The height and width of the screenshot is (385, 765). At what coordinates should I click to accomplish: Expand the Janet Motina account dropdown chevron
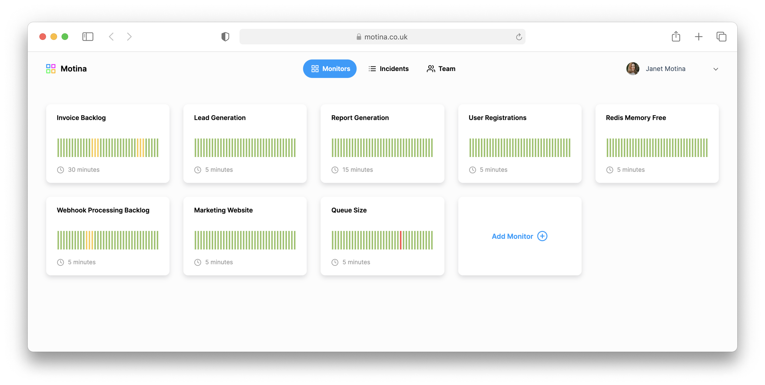pyautogui.click(x=716, y=69)
